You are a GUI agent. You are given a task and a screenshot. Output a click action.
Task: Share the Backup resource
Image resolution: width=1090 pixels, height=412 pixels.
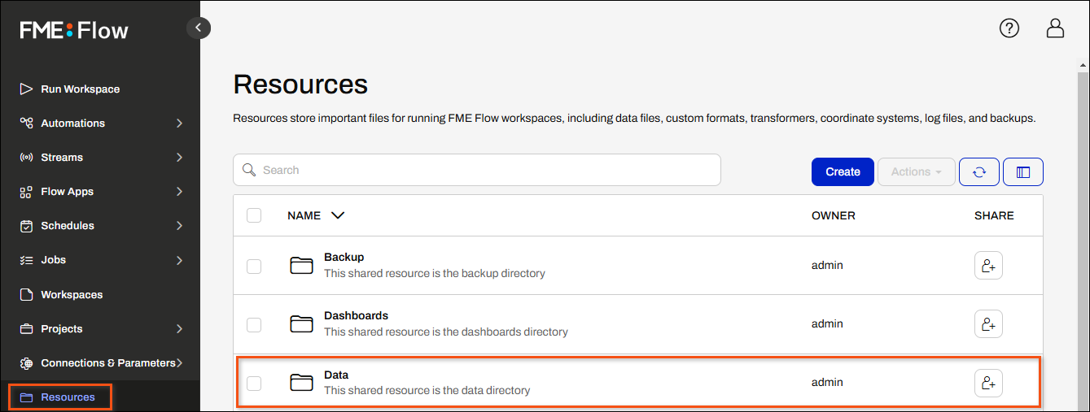[x=988, y=265]
